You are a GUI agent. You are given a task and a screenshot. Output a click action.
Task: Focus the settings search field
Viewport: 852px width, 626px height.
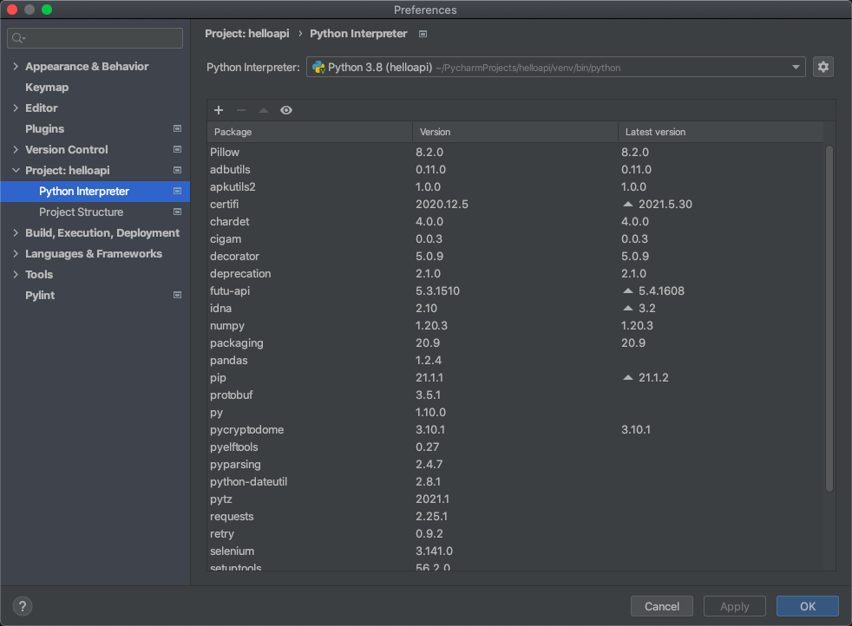pos(95,38)
